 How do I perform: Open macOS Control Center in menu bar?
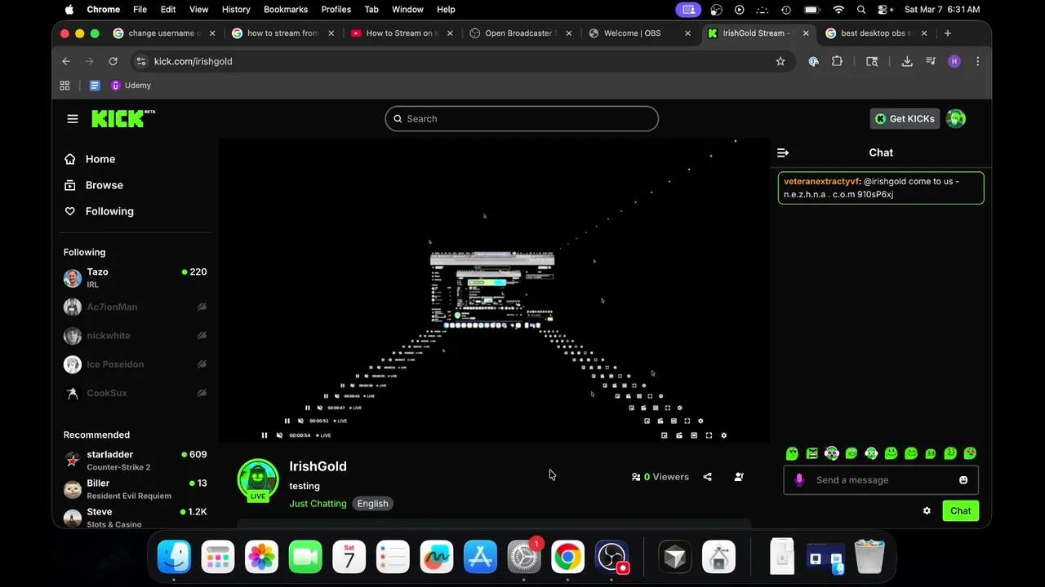(883, 10)
